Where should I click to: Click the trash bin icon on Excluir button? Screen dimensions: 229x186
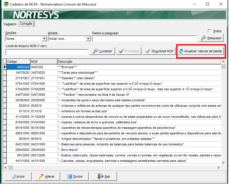70,176
